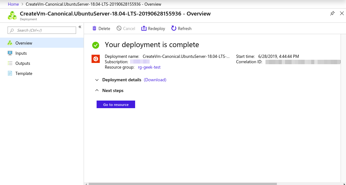Viewport: 346px width, 185px height.
Task: Open the Overview menu item
Action: pyautogui.click(x=42, y=43)
